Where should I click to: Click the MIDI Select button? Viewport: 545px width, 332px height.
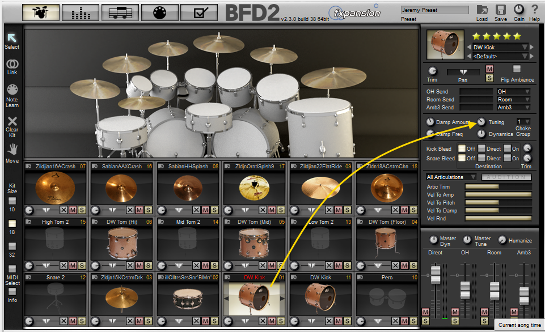[x=12, y=269]
